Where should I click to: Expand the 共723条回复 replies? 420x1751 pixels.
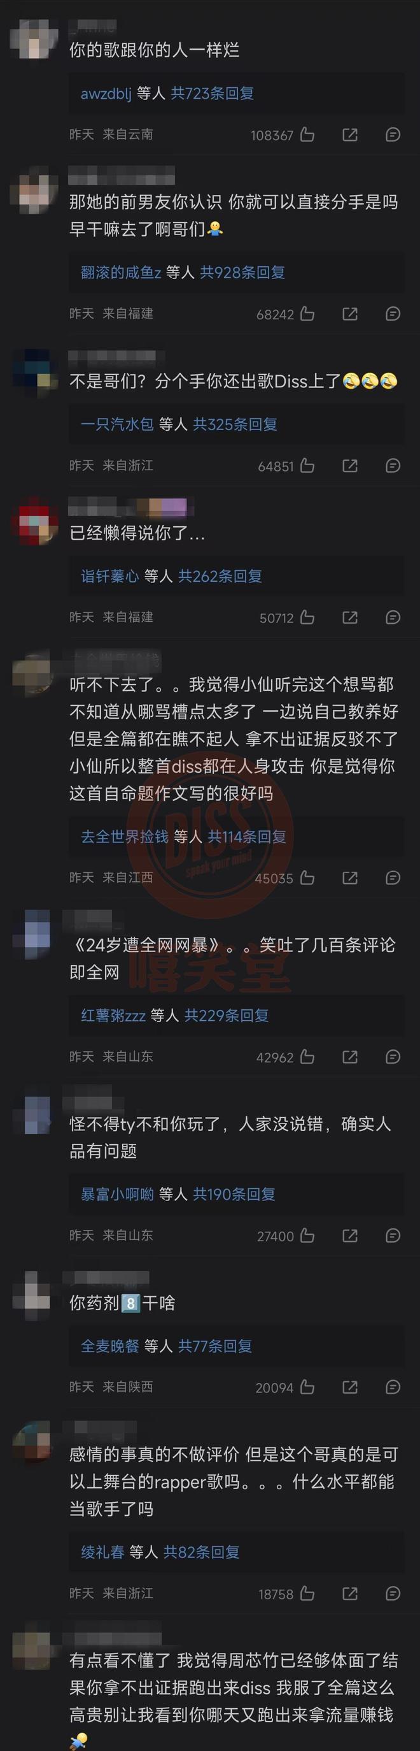[213, 93]
